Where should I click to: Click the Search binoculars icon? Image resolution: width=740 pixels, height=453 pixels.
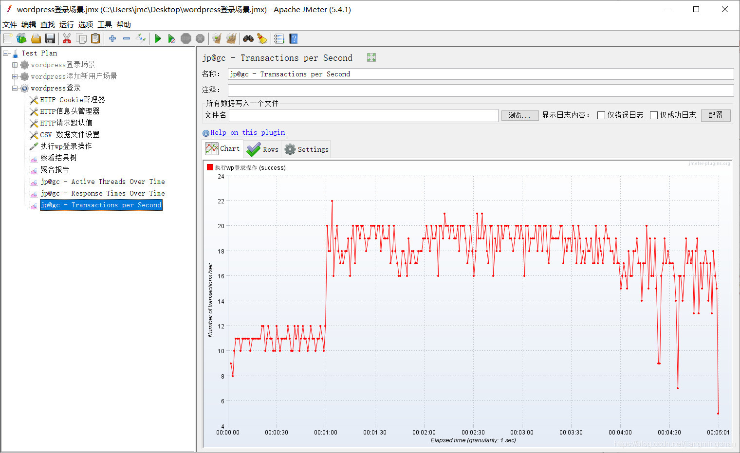click(x=248, y=38)
